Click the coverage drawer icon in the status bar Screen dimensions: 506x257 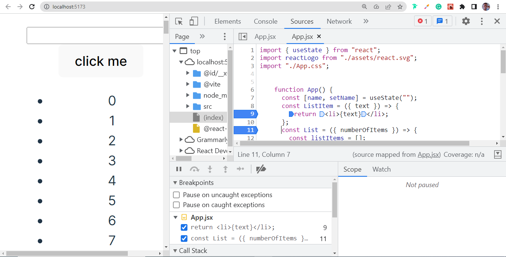tap(498, 154)
